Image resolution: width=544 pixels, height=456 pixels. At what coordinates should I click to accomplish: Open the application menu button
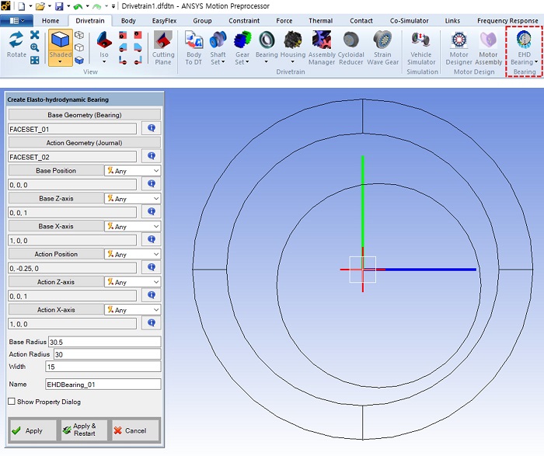16,21
